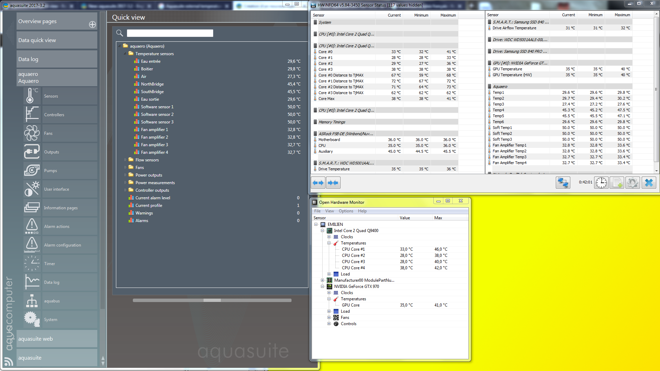Open HWiNFO sensor settings gear icon
Screen dimensions: 660x371
click(632, 182)
